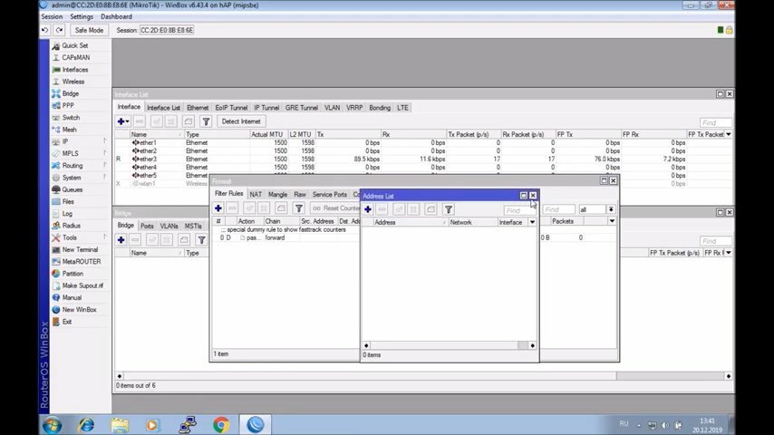Toggle Safe Mode button

tap(89, 30)
